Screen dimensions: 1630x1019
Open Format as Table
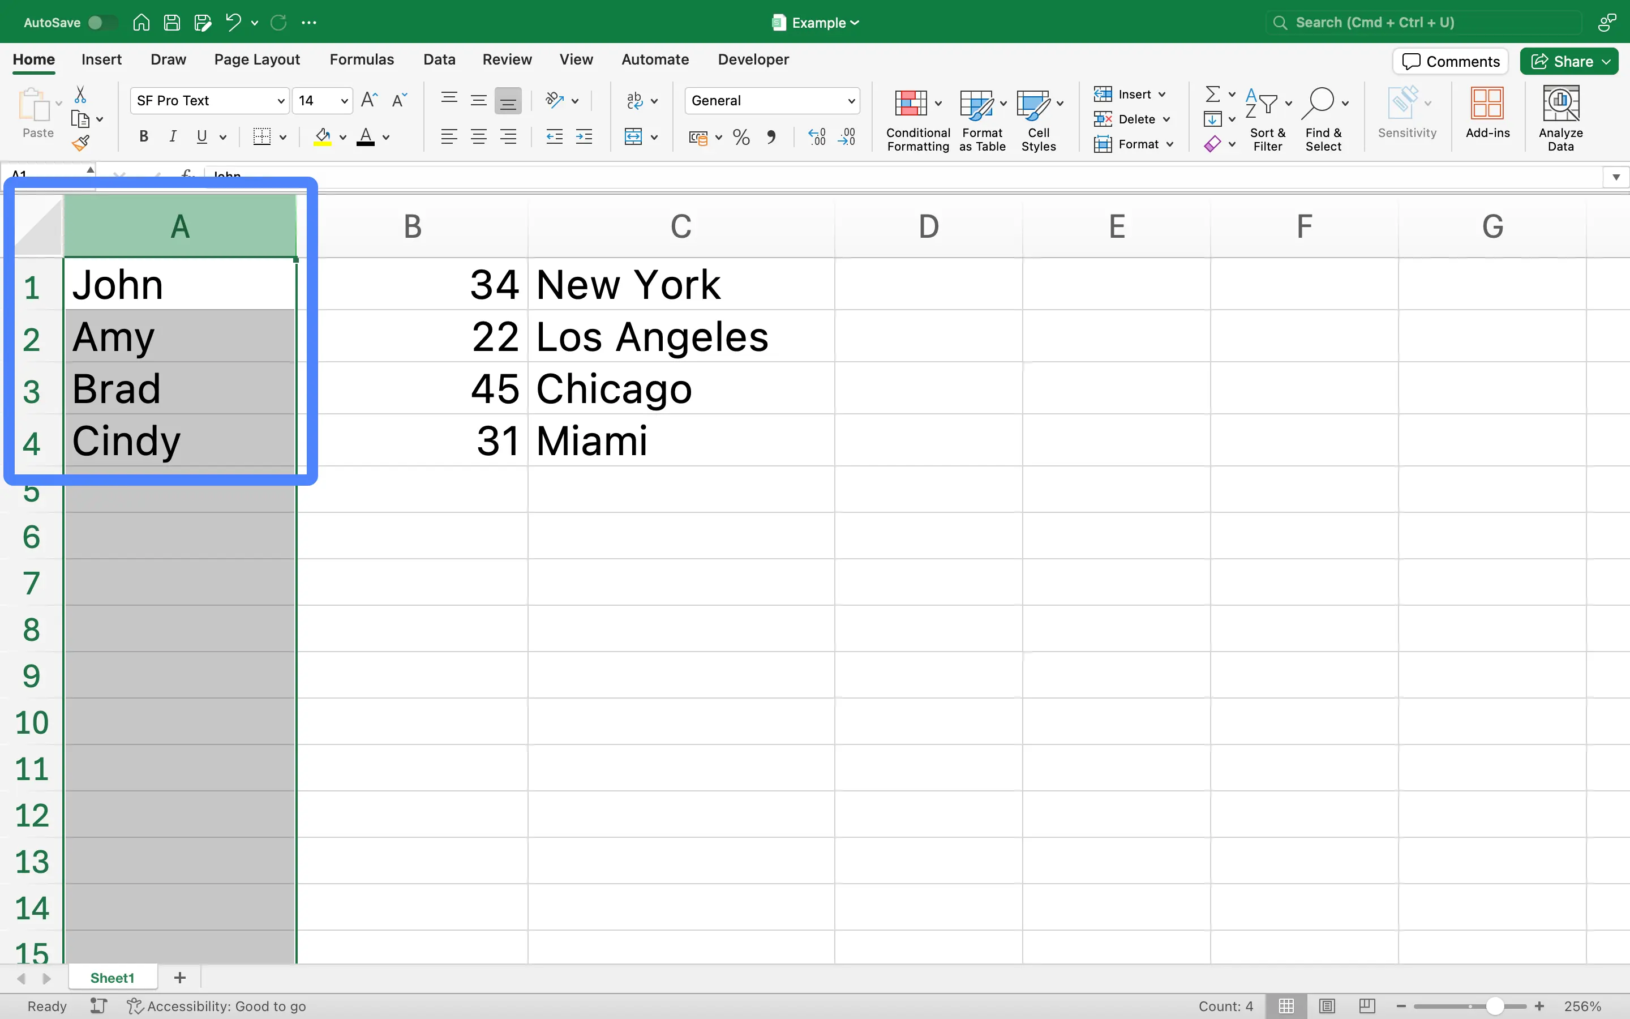[x=982, y=120]
